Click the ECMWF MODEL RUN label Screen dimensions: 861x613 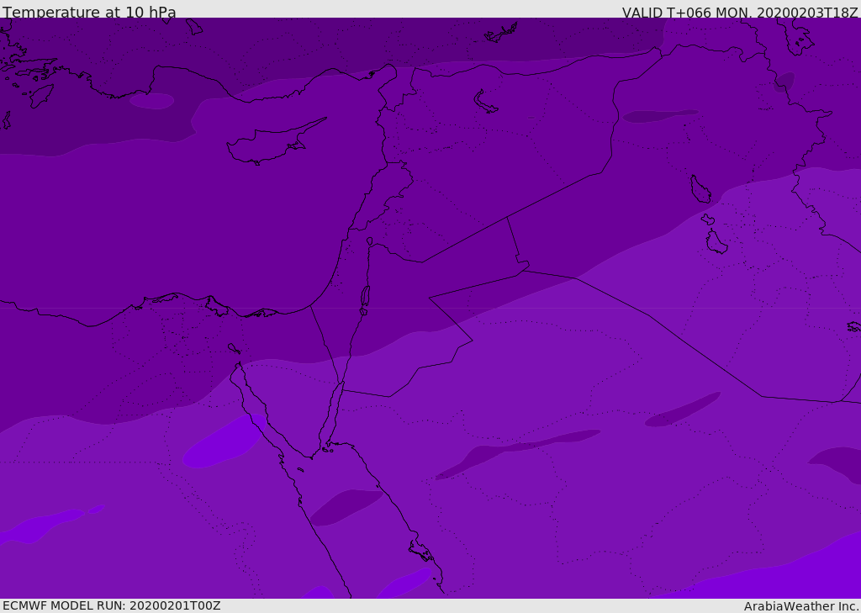click(x=111, y=605)
